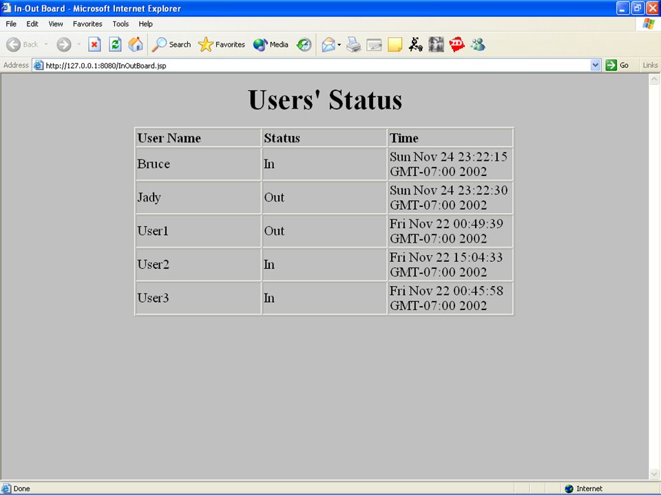This screenshot has width=661, height=495.
Task: Open the Messenger people icon
Action: tap(478, 44)
